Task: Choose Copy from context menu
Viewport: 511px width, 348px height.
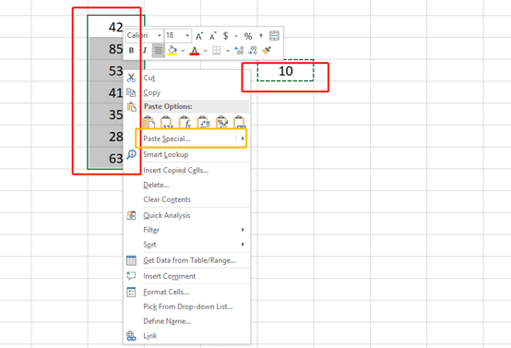Action: [x=186, y=92]
